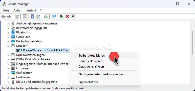Expand the Firmware node chevron
Screen dimensions: 195x91
(8, 68)
